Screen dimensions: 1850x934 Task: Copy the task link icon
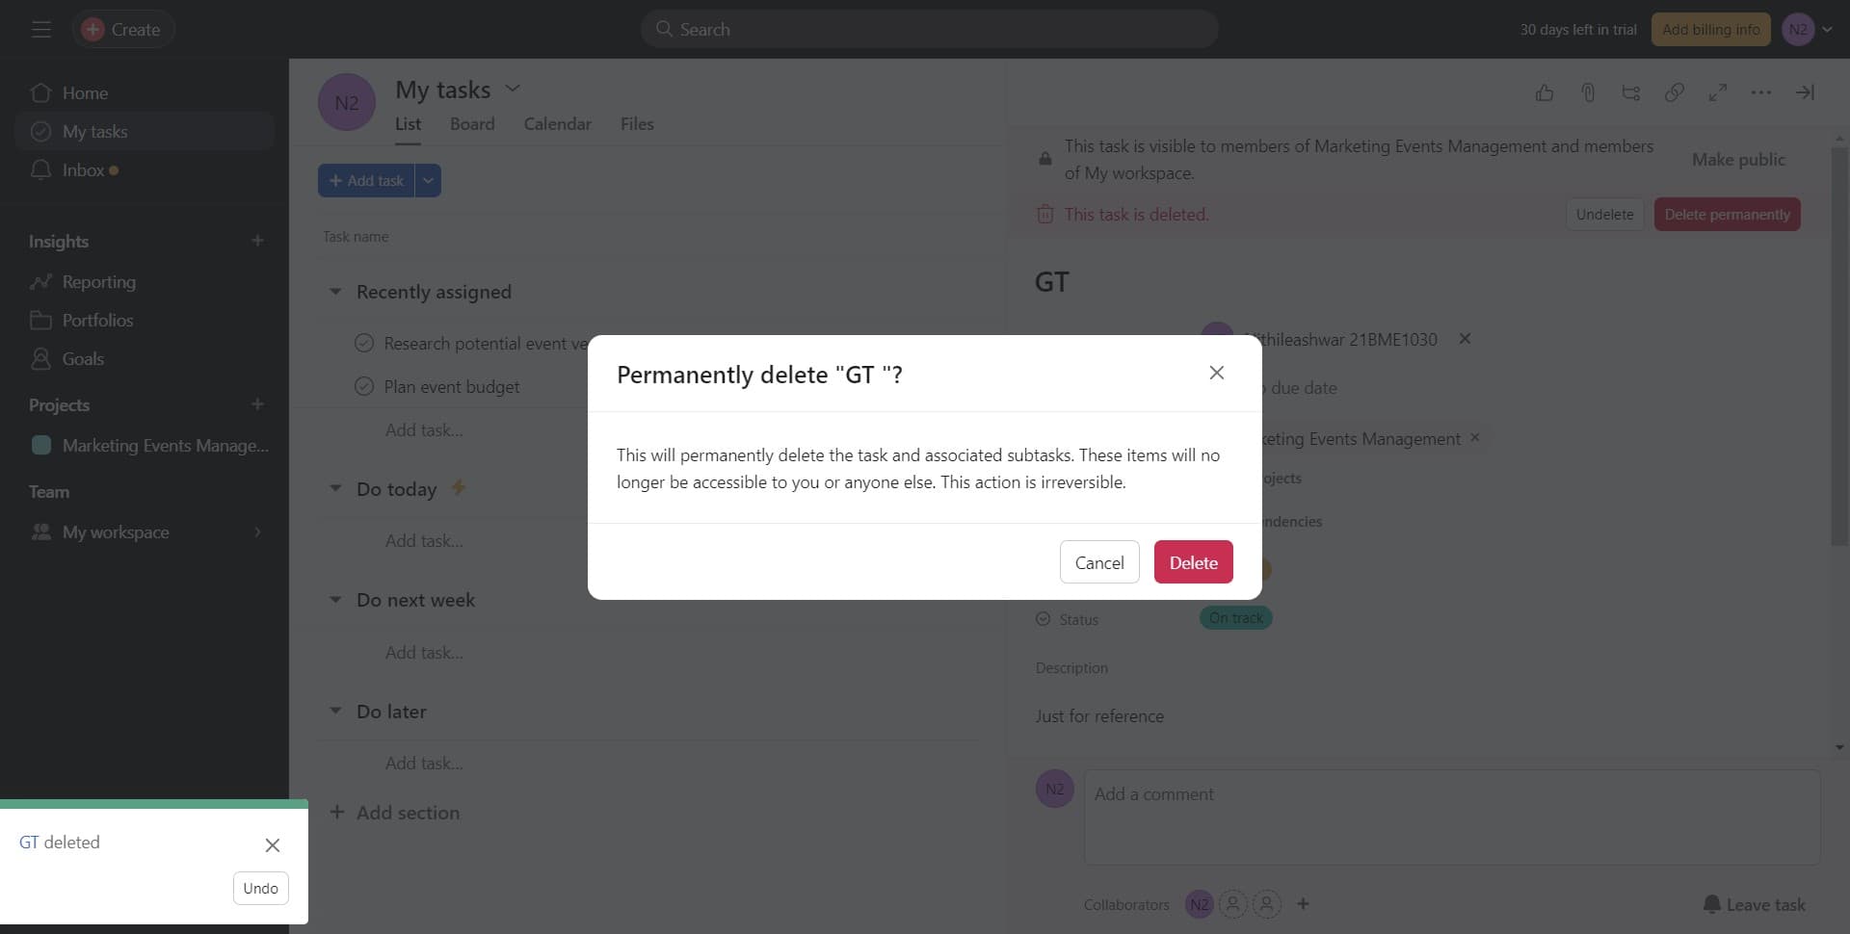(1675, 92)
